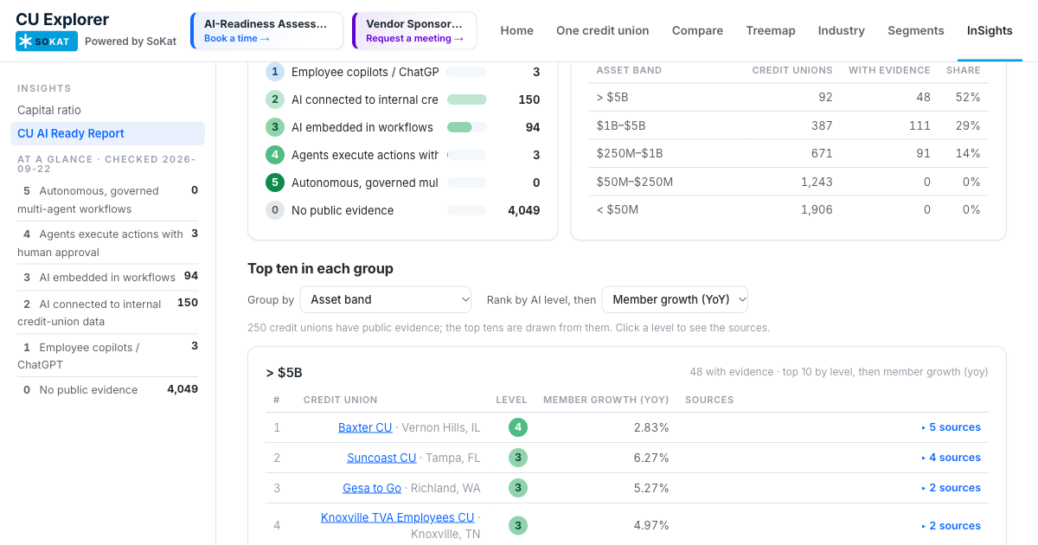The image size is (1038, 545).
Task: Click Knoxville TVA Employees CU level badge
Action: coord(518,525)
